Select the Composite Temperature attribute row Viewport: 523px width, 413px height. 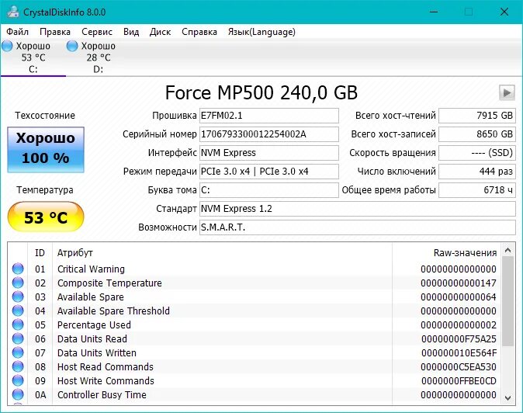[x=255, y=283]
